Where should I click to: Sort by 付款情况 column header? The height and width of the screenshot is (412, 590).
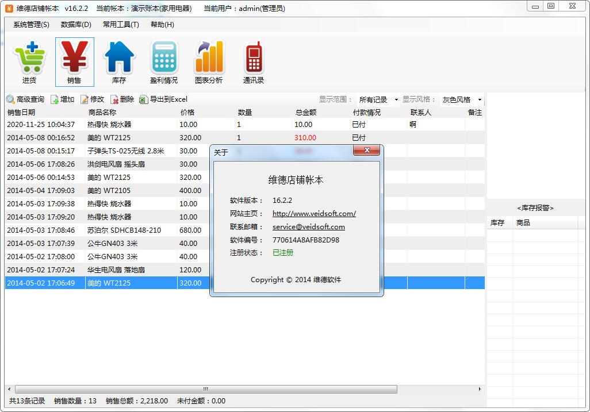(378, 113)
